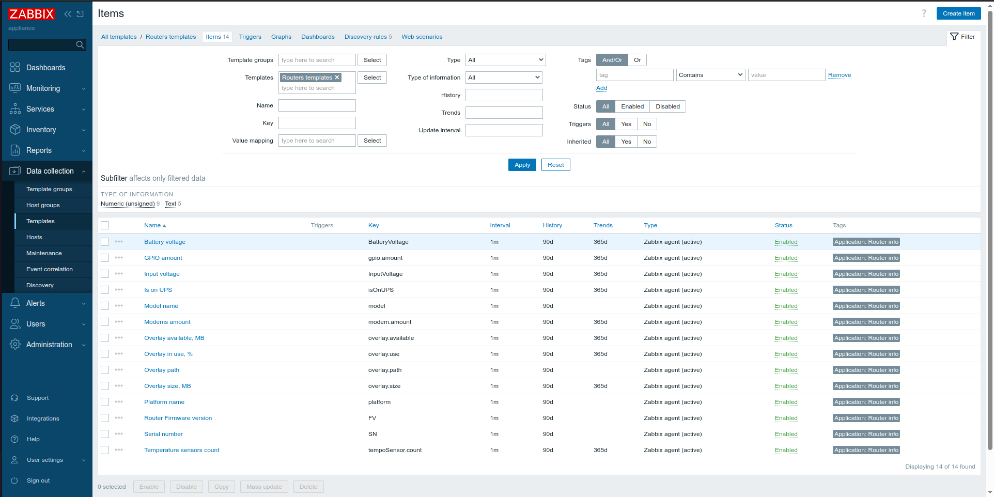Set Status filter to Disabled

(667, 106)
